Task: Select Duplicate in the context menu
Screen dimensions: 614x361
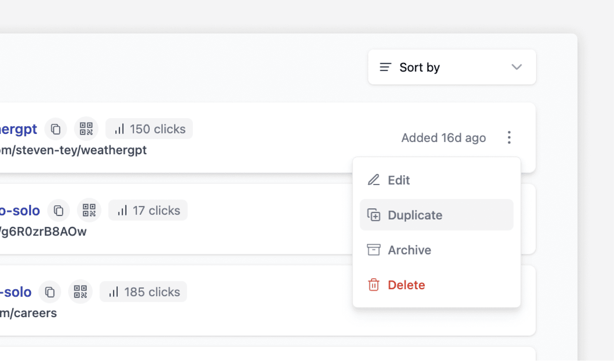Action: tap(437, 215)
